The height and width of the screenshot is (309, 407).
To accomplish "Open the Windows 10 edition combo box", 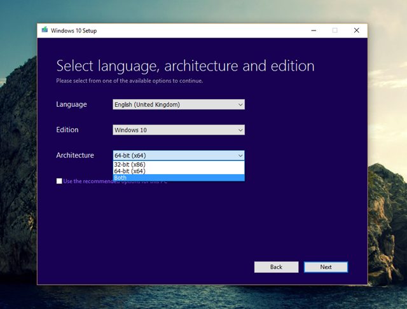I will click(172, 130).
